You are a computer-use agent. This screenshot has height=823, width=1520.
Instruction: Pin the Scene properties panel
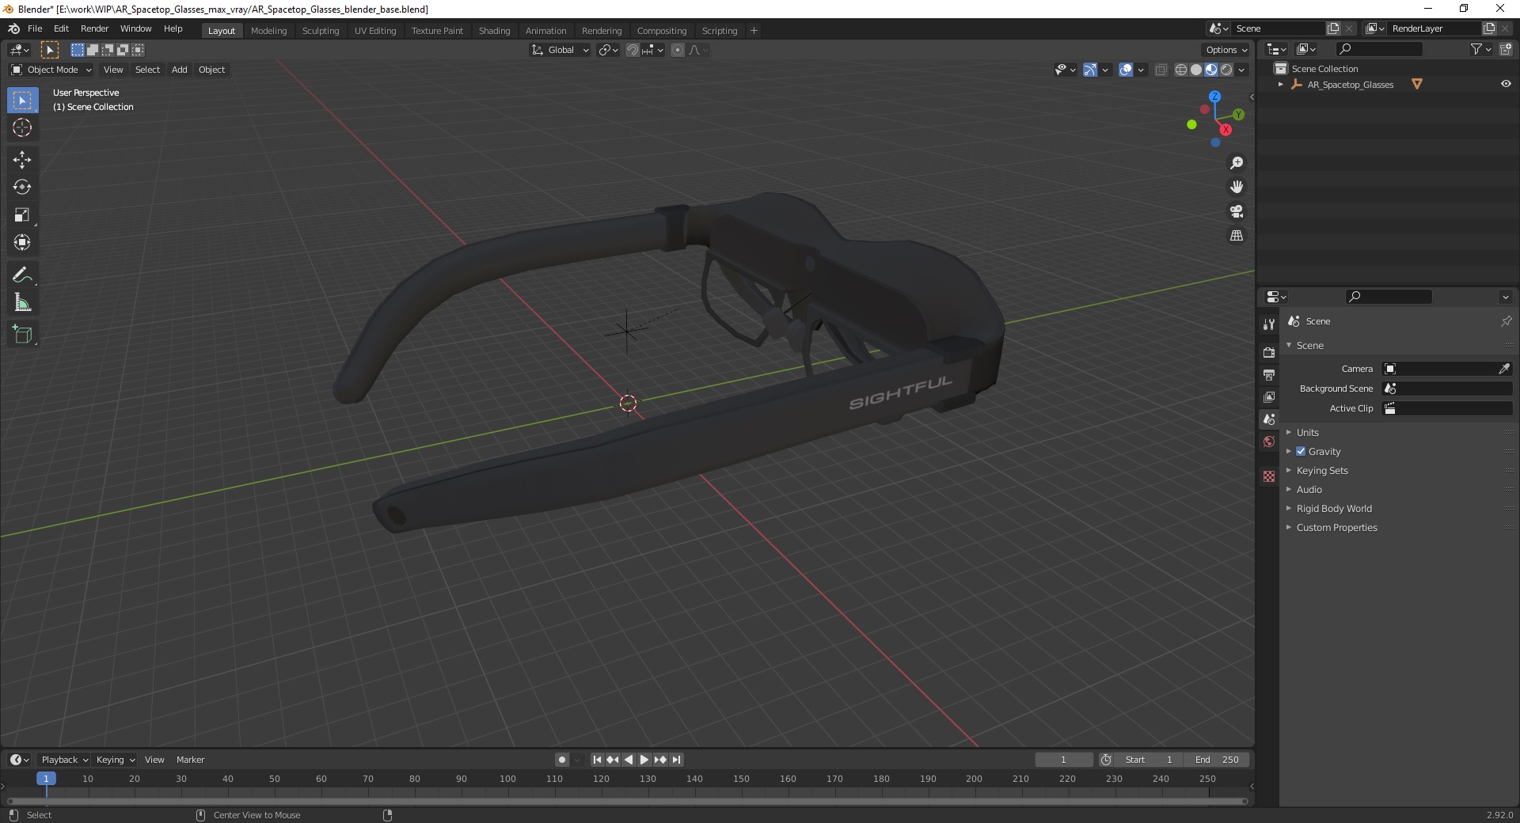click(x=1506, y=321)
